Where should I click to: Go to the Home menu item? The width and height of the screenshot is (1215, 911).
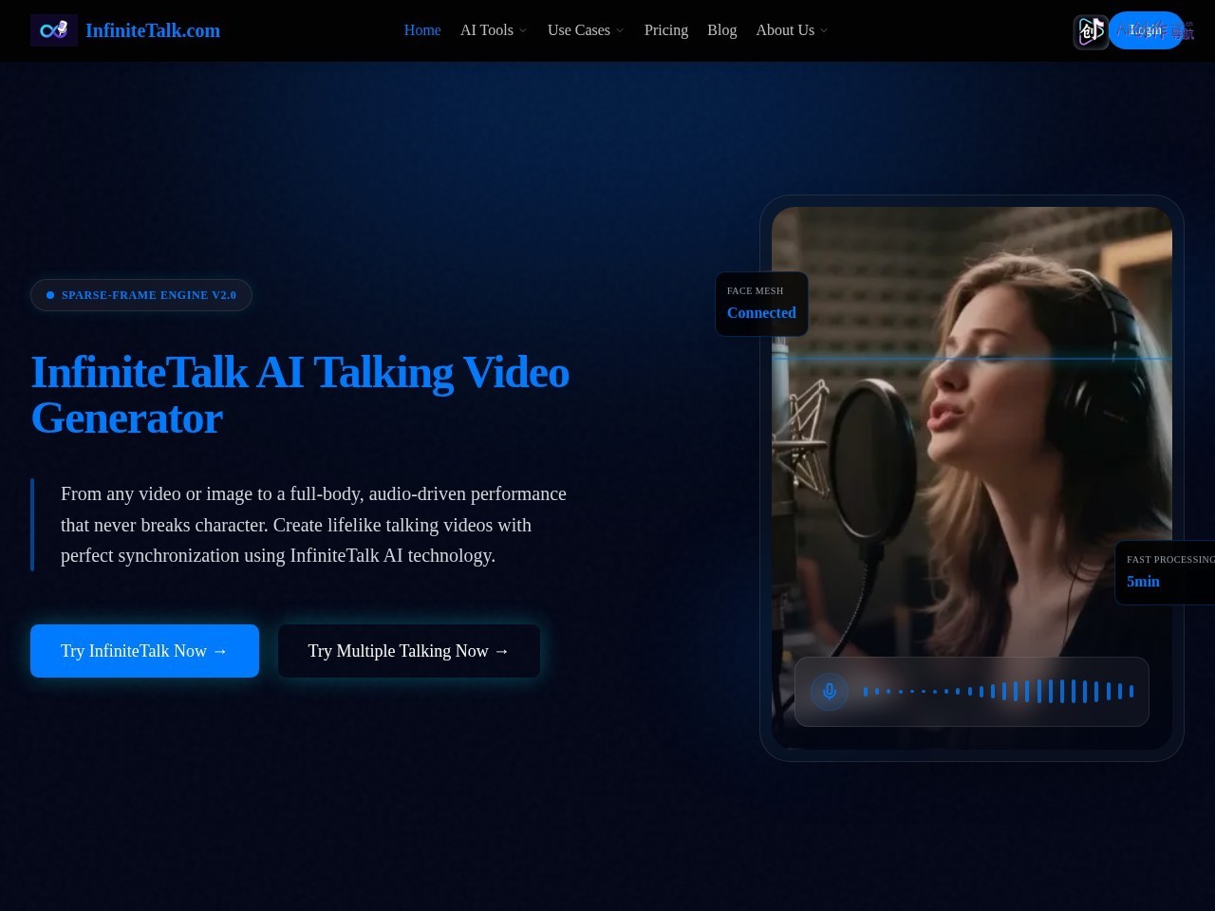tap(422, 30)
